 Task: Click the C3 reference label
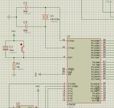[25, 22]
